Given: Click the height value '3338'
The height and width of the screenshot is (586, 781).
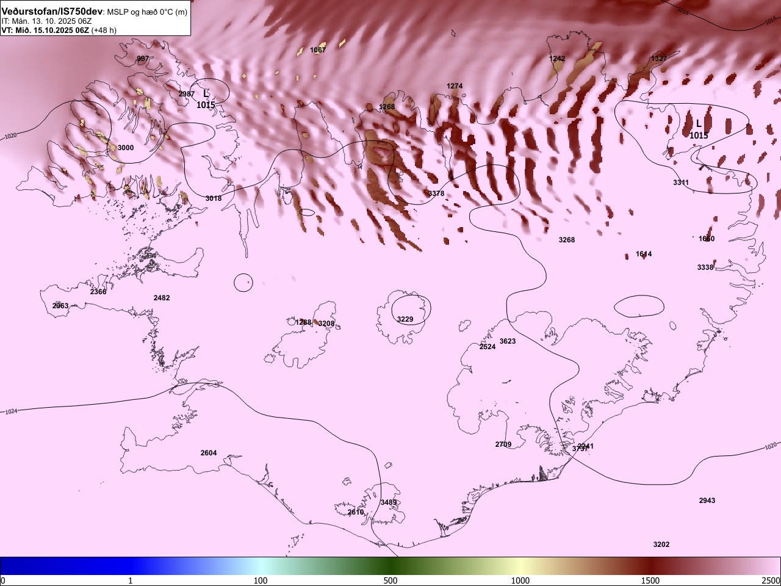Looking at the screenshot, I should coord(705,267).
